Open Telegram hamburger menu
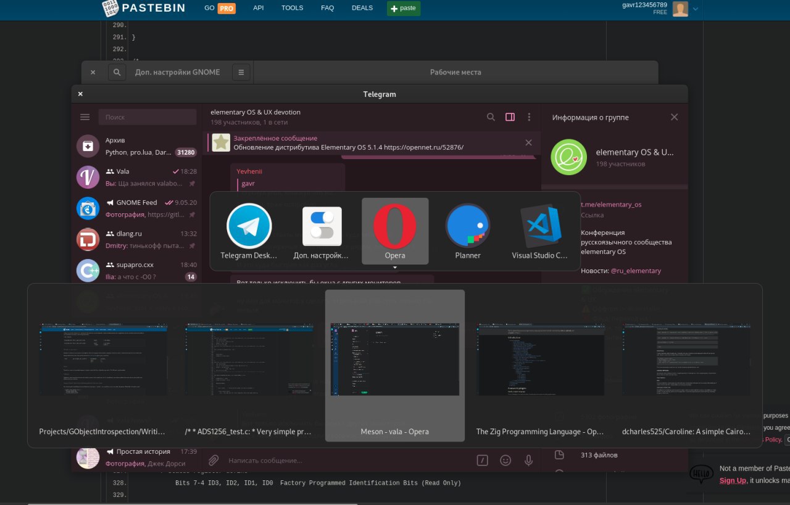The height and width of the screenshot is (505, 790). [x=85, y=117]
